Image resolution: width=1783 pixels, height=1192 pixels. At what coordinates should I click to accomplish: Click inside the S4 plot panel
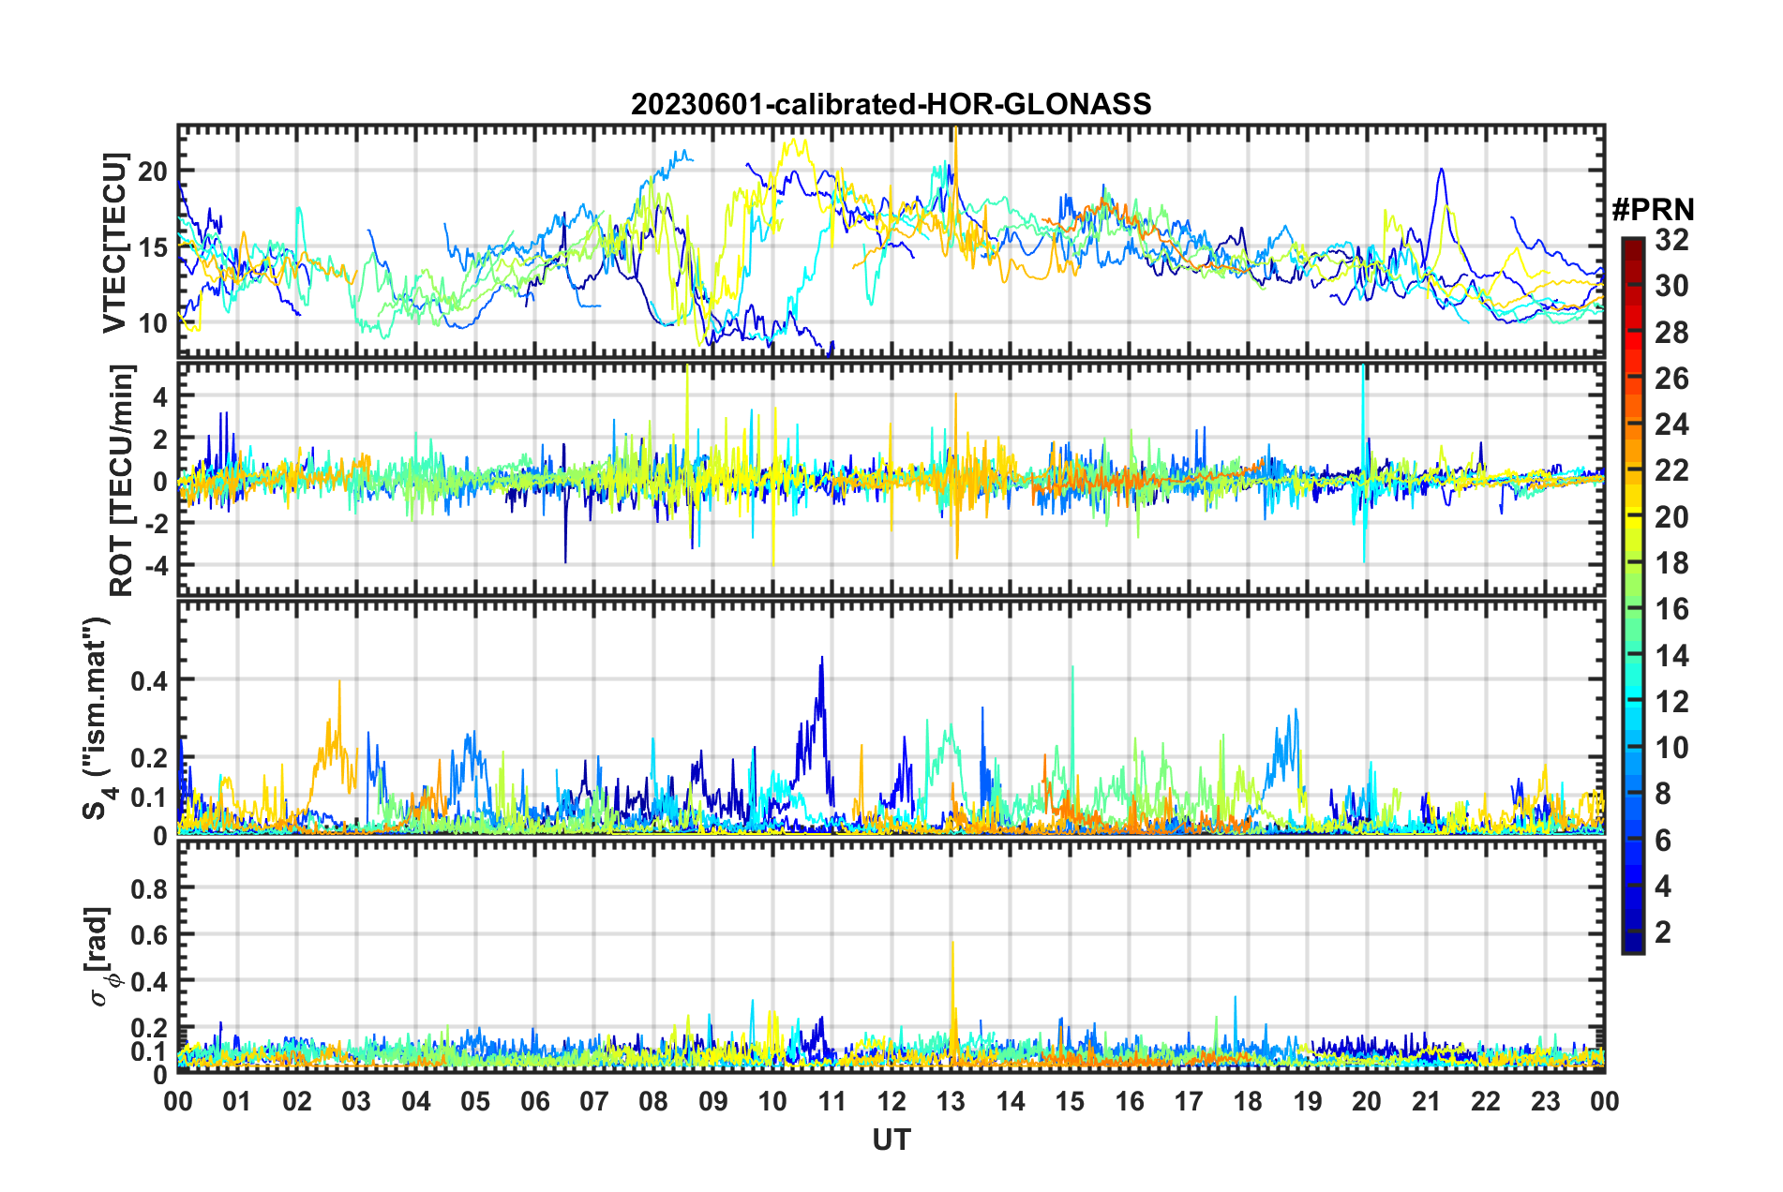click(891, 718)
